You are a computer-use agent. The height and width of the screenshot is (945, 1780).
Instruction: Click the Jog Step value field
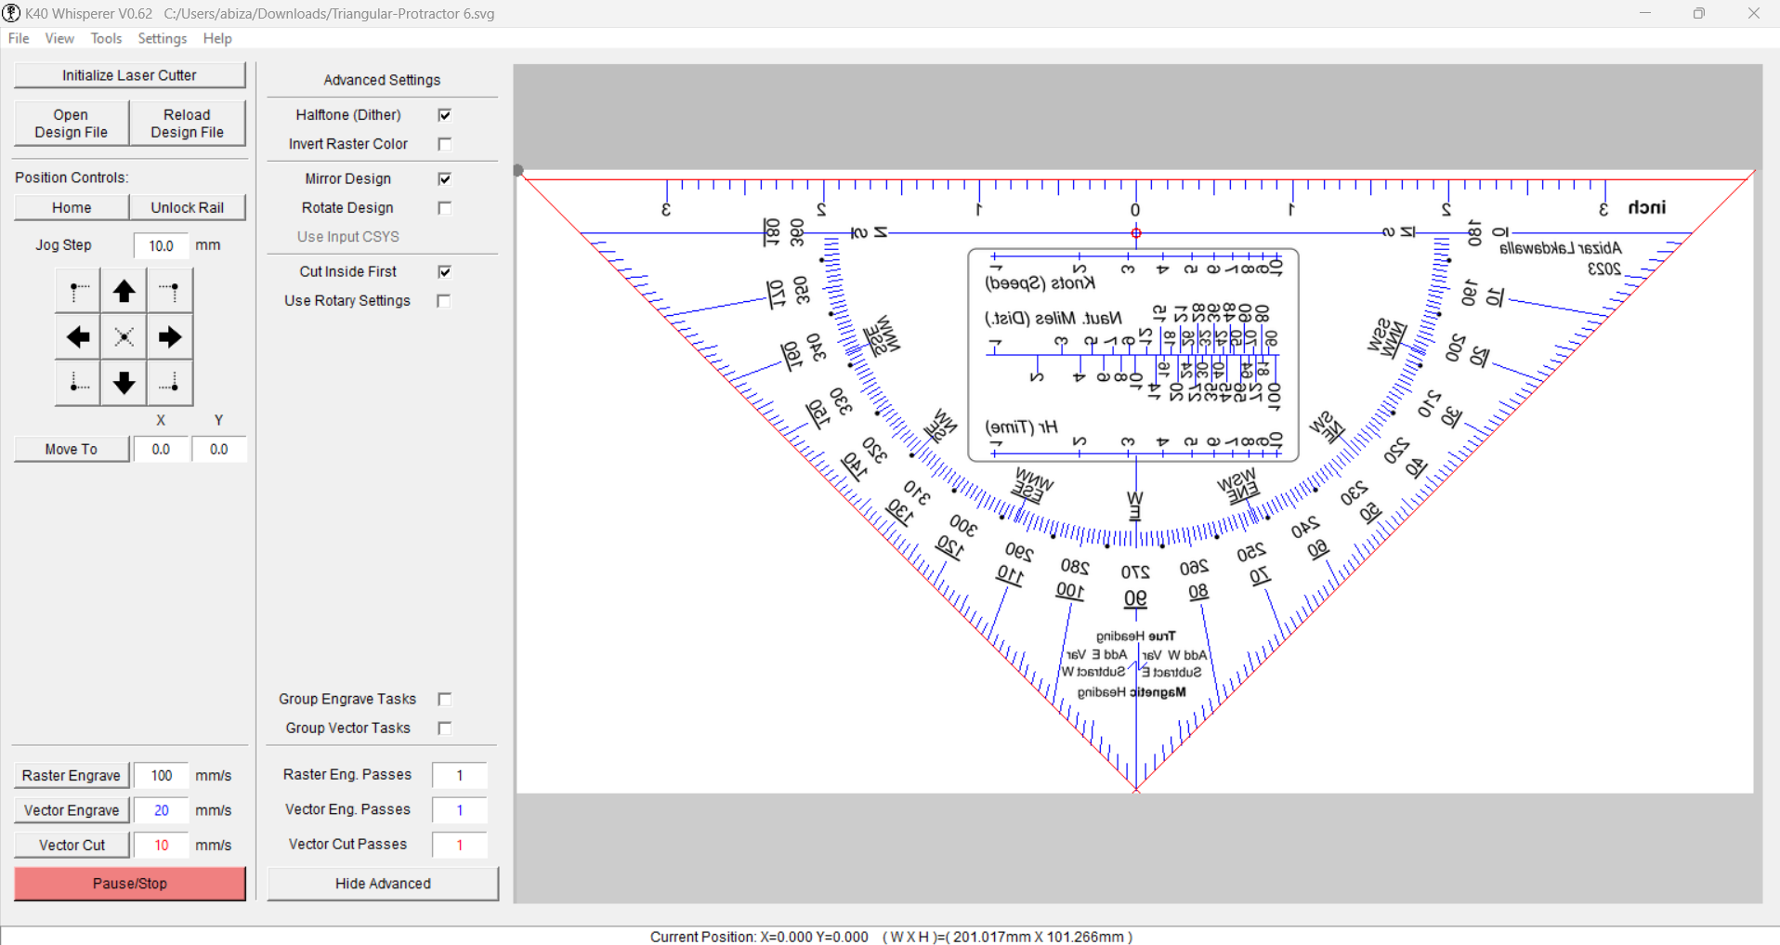click(160, 245)
